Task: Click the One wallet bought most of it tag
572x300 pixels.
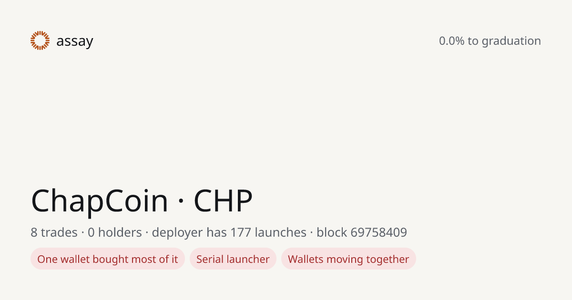Action: click(108, 259)
